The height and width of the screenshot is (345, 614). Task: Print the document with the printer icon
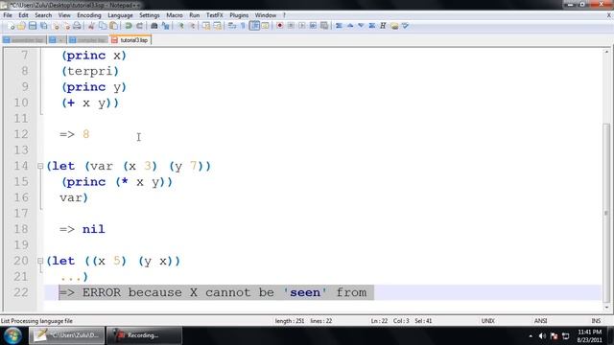coord(77,26)
